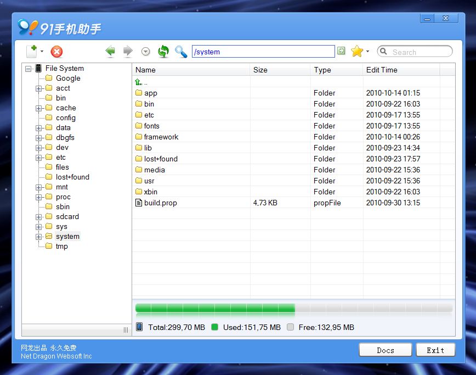
Task: Sort by Edit Time column header
Action: pos(401,70)
